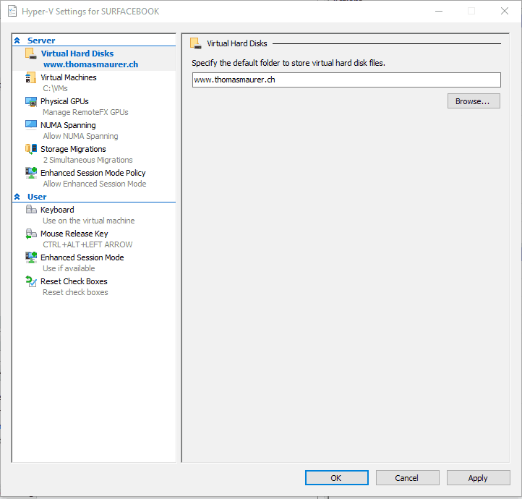Click the Enhanced Session Mode icon under User
Viewport: 522px width, 499px height.
tap(31, 257)
